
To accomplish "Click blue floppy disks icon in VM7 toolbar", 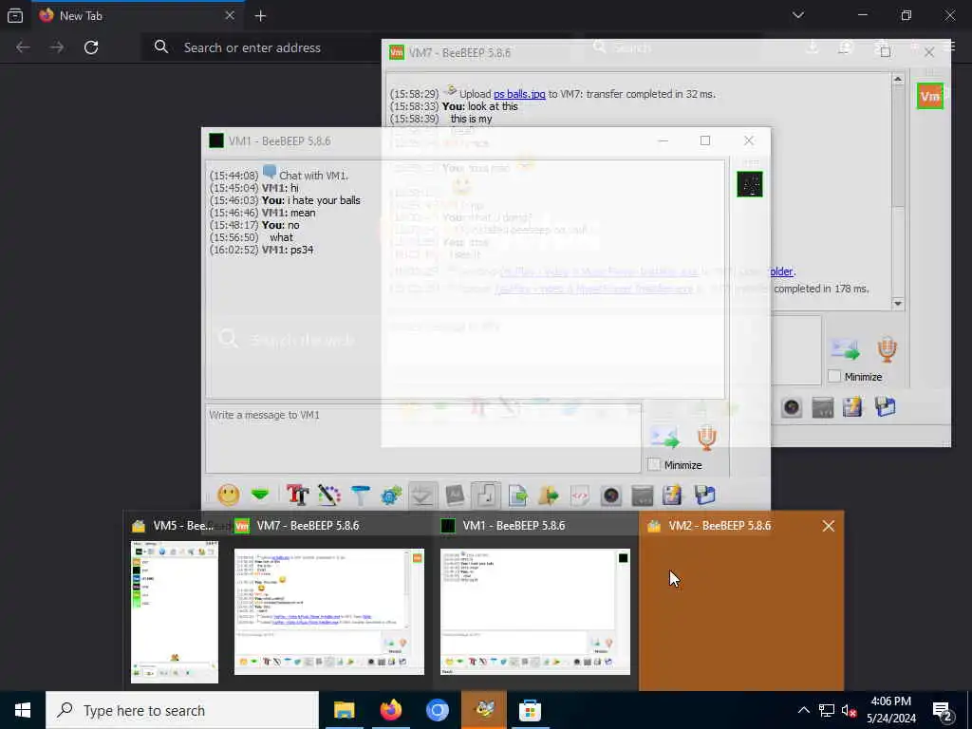I will pyautogui.click(x=885, y=406).
